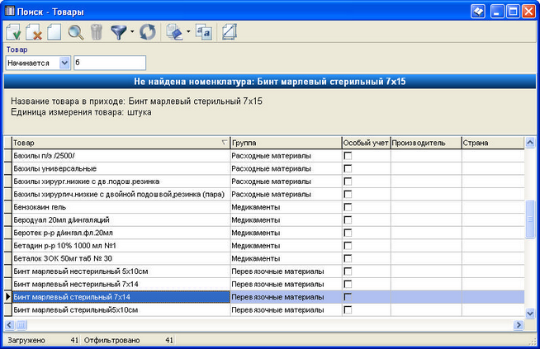Sort by the 'Страна' column header
540x349 pixels.
coord(493,143)
